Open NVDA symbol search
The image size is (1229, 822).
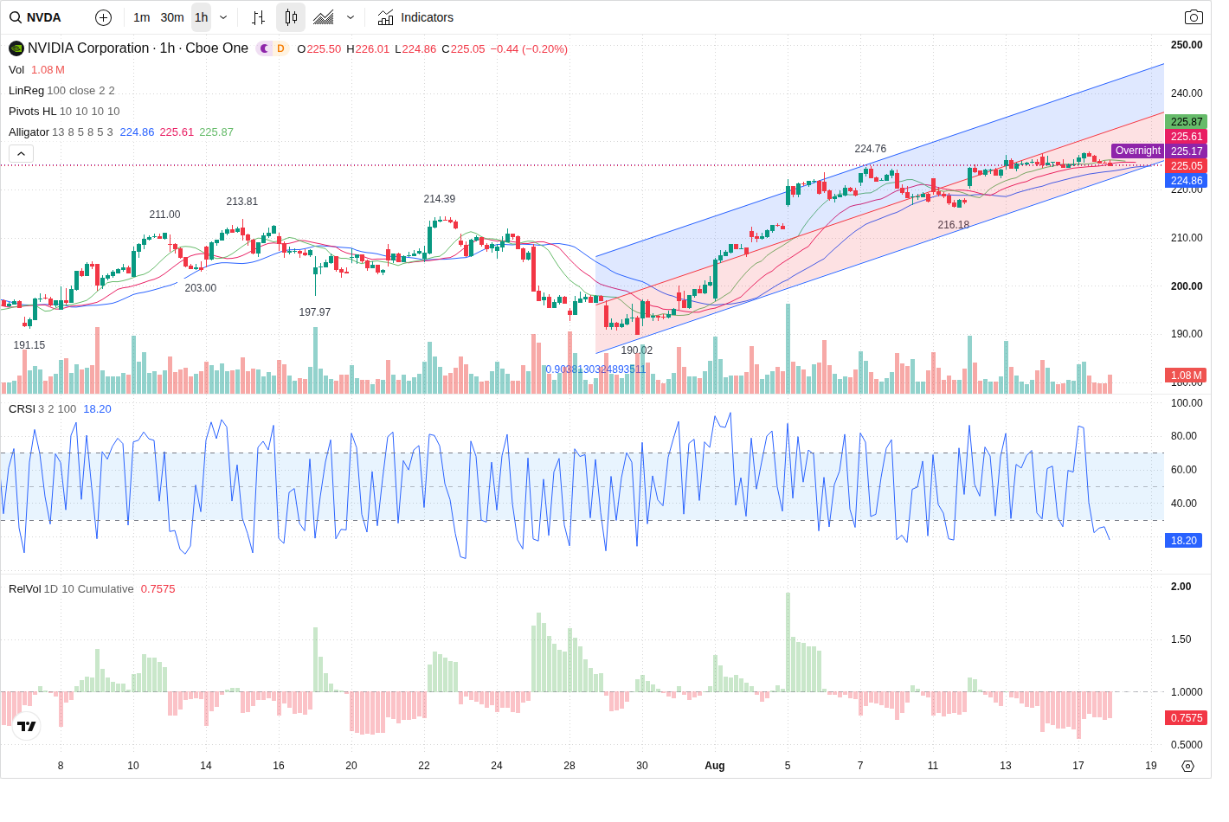point(35,17)
